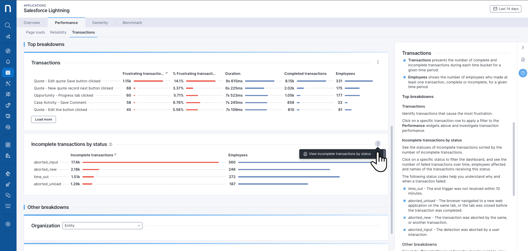Click the Load more button
Viewport: 528px width, 251px height.
coord(44,119)
